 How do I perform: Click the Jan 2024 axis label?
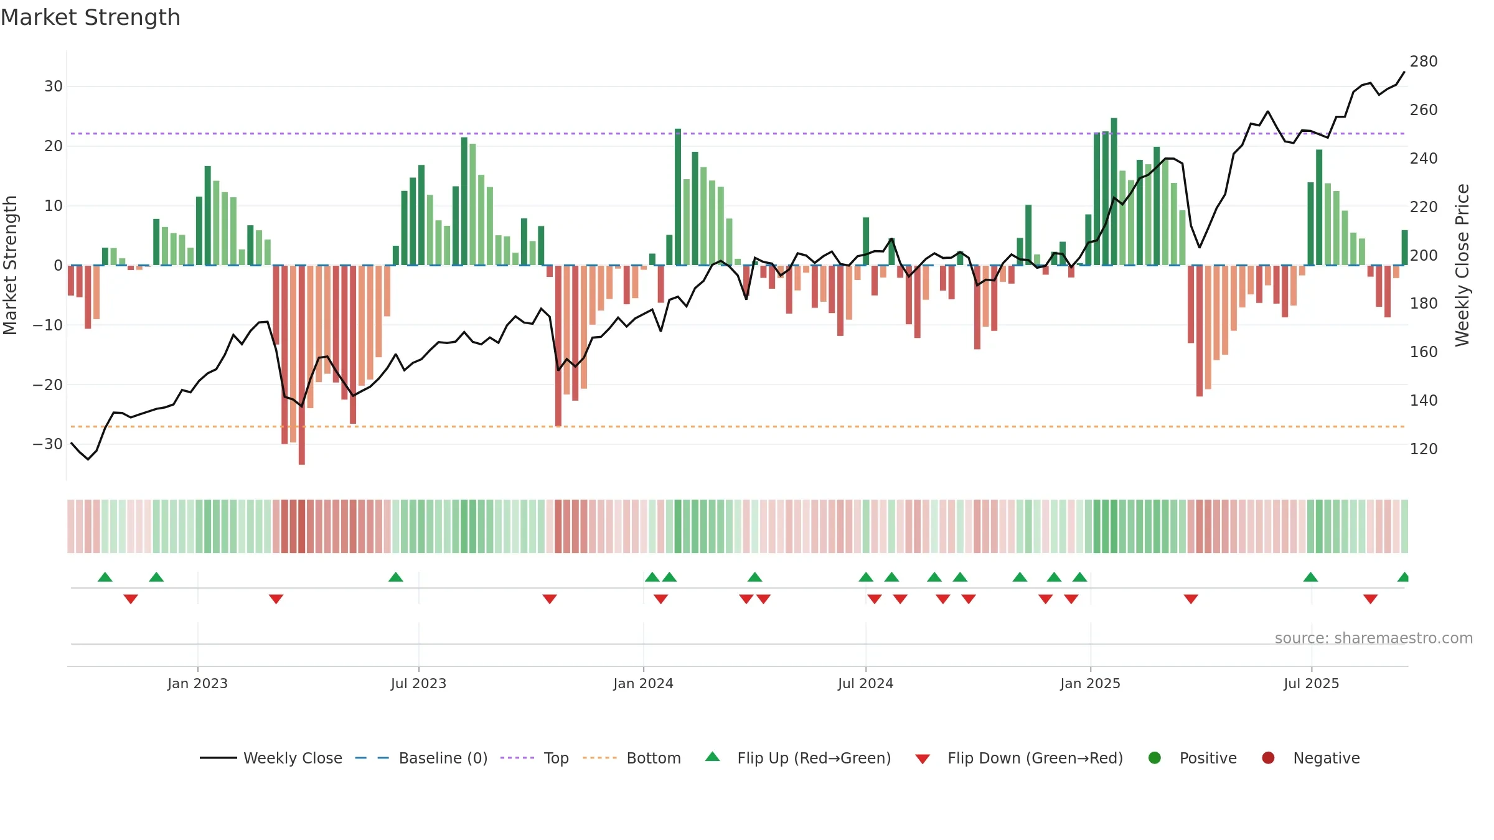click(643, 683)
